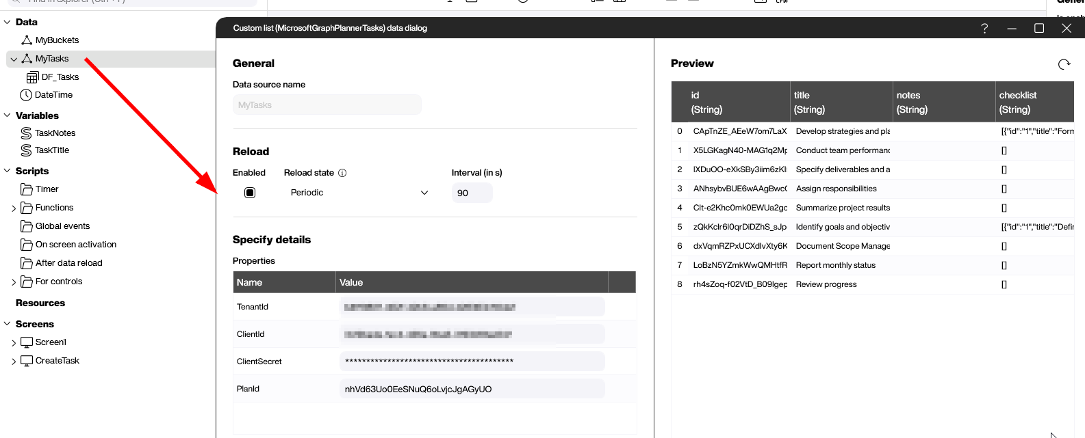The width and height of the screenshot is (1085, 438).
Task: Expand the CreateTask screen node
Action: 14,361
